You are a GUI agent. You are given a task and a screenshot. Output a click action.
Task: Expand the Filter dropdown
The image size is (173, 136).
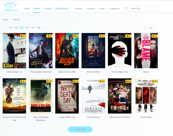coord(150,28)
